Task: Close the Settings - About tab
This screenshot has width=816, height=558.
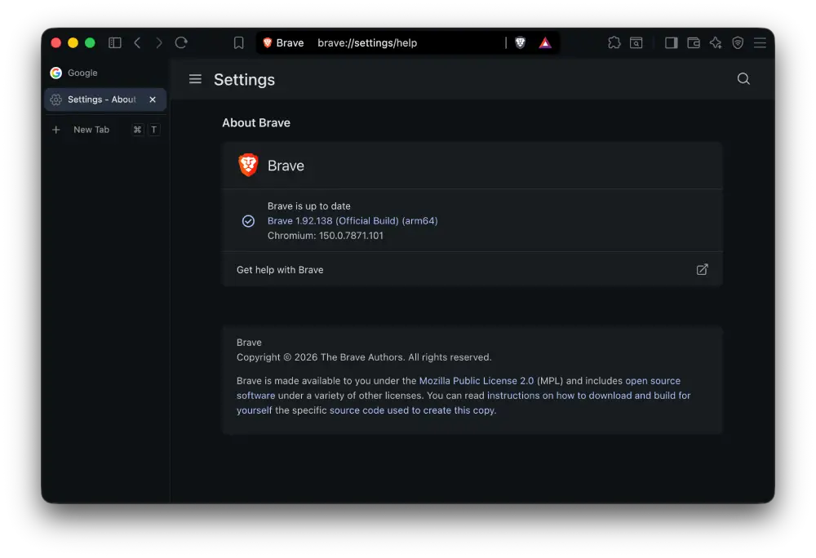Action: click(153, 100)
